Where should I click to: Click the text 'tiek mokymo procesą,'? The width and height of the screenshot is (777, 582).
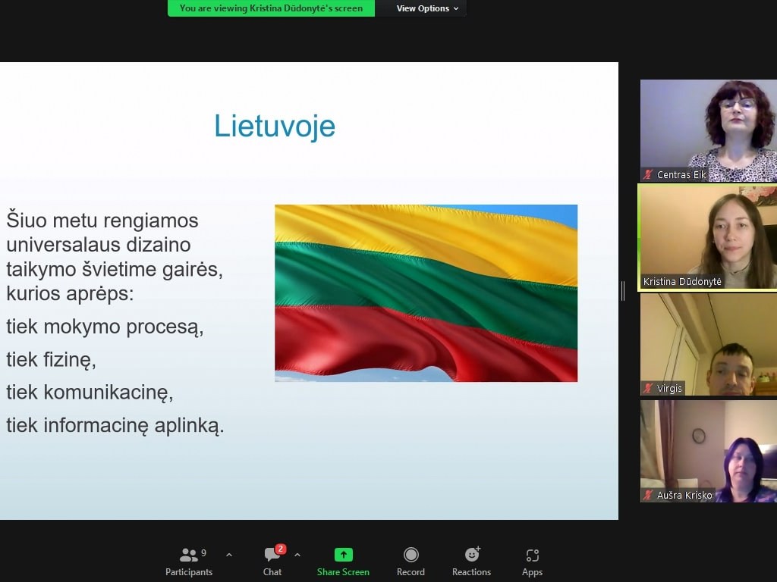[105, 327]
